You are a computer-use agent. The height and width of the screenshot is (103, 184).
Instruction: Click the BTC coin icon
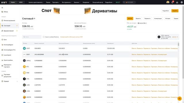24,67
